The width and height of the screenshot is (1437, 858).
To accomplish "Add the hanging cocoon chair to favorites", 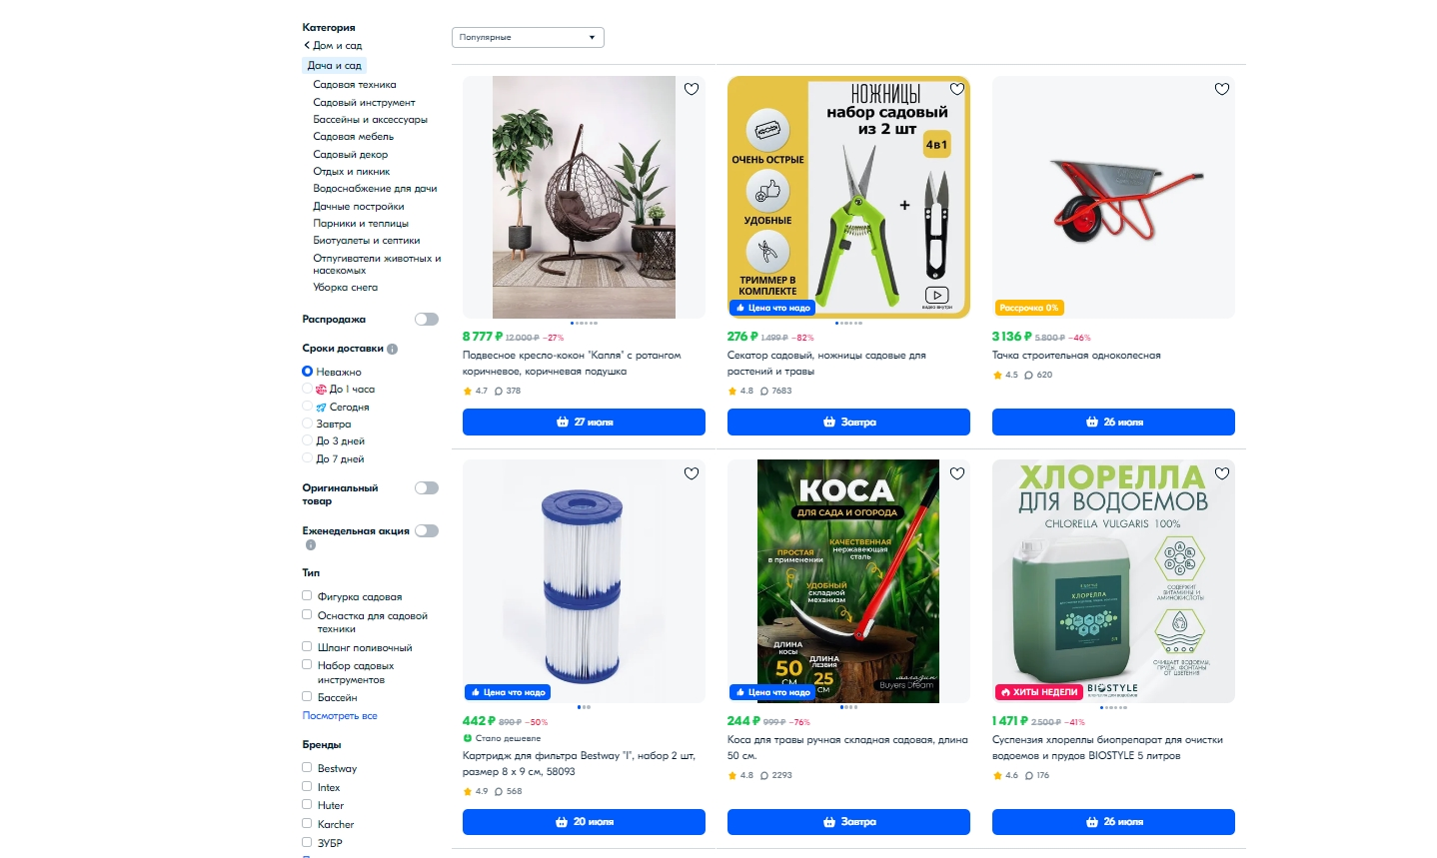I will pyautogui.click(x=692, y=89).
